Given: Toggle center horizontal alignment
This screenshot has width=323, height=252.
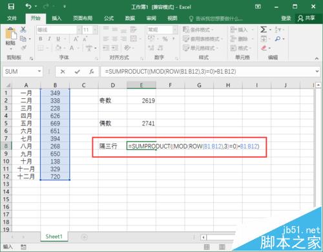Looking at the screenshot, I should (115, 39).
